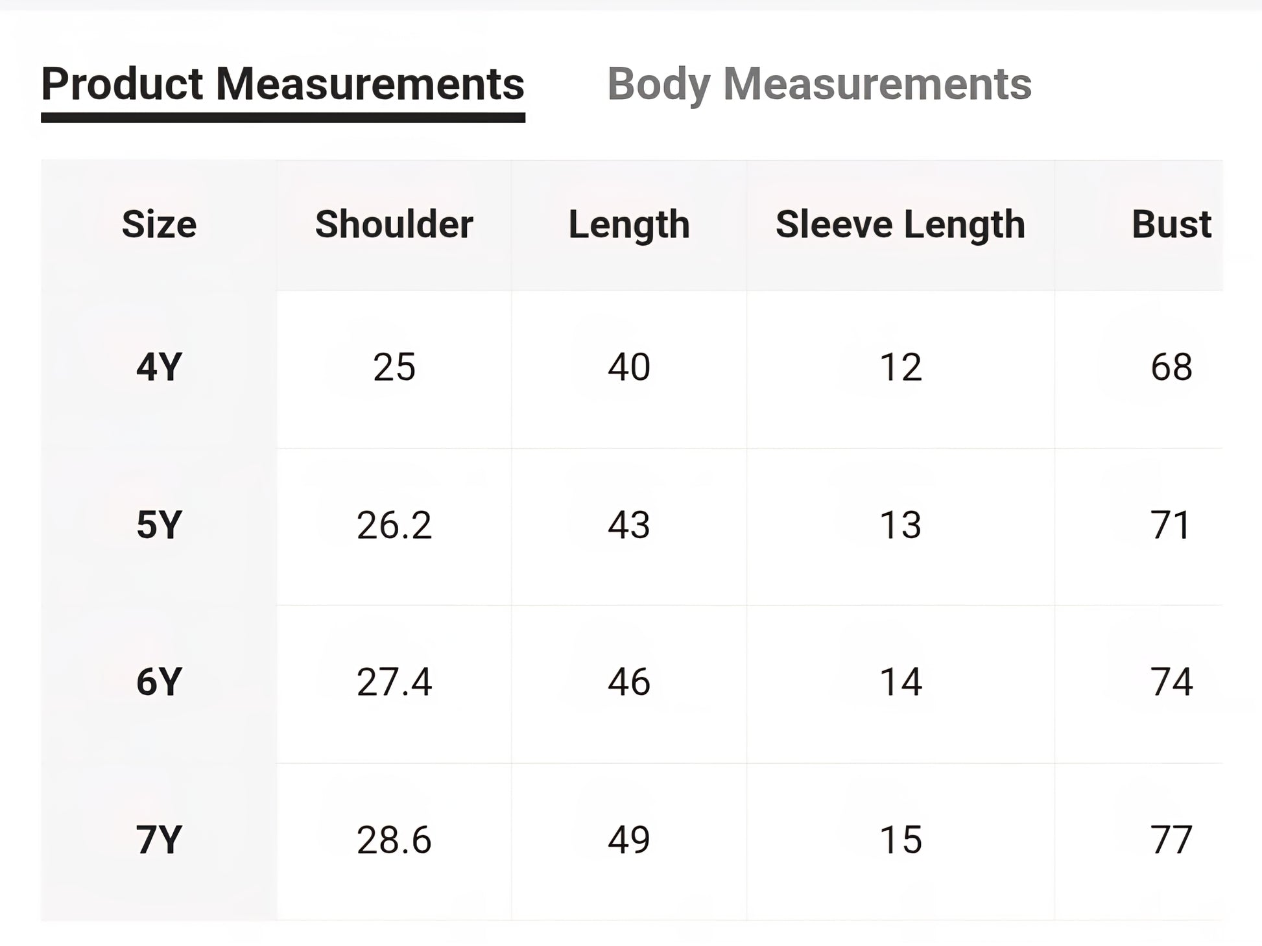
Task: Select the Product Measurements tab
Action: pos(283,84)
